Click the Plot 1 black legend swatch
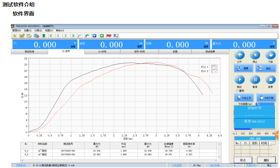Image resolution: width=280 pixels, height=168 pixels. click(214, 67)
